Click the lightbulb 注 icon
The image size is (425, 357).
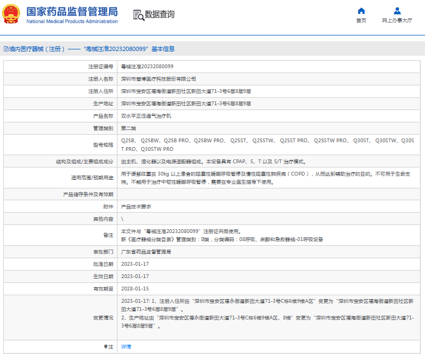[x=106, y=347]
